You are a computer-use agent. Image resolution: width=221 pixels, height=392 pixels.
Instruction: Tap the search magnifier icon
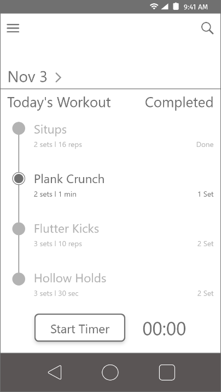tap(207, 29)
